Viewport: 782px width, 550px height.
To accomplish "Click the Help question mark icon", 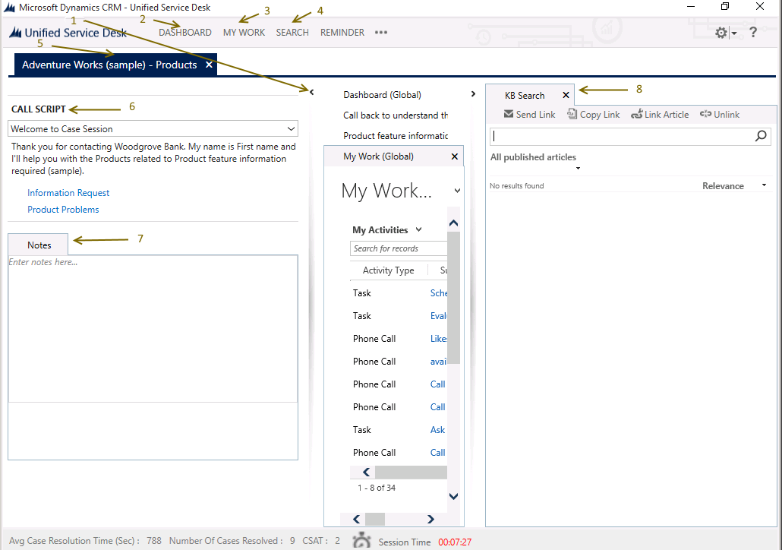I will [752, 32].
